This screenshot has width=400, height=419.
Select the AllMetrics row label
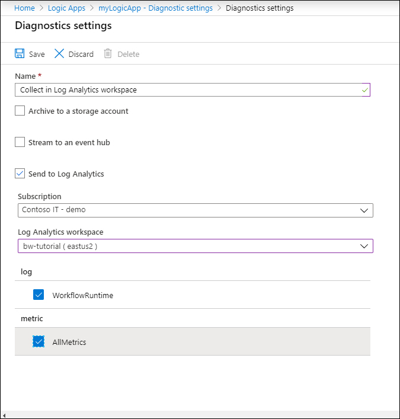click(x=69, y=343)
